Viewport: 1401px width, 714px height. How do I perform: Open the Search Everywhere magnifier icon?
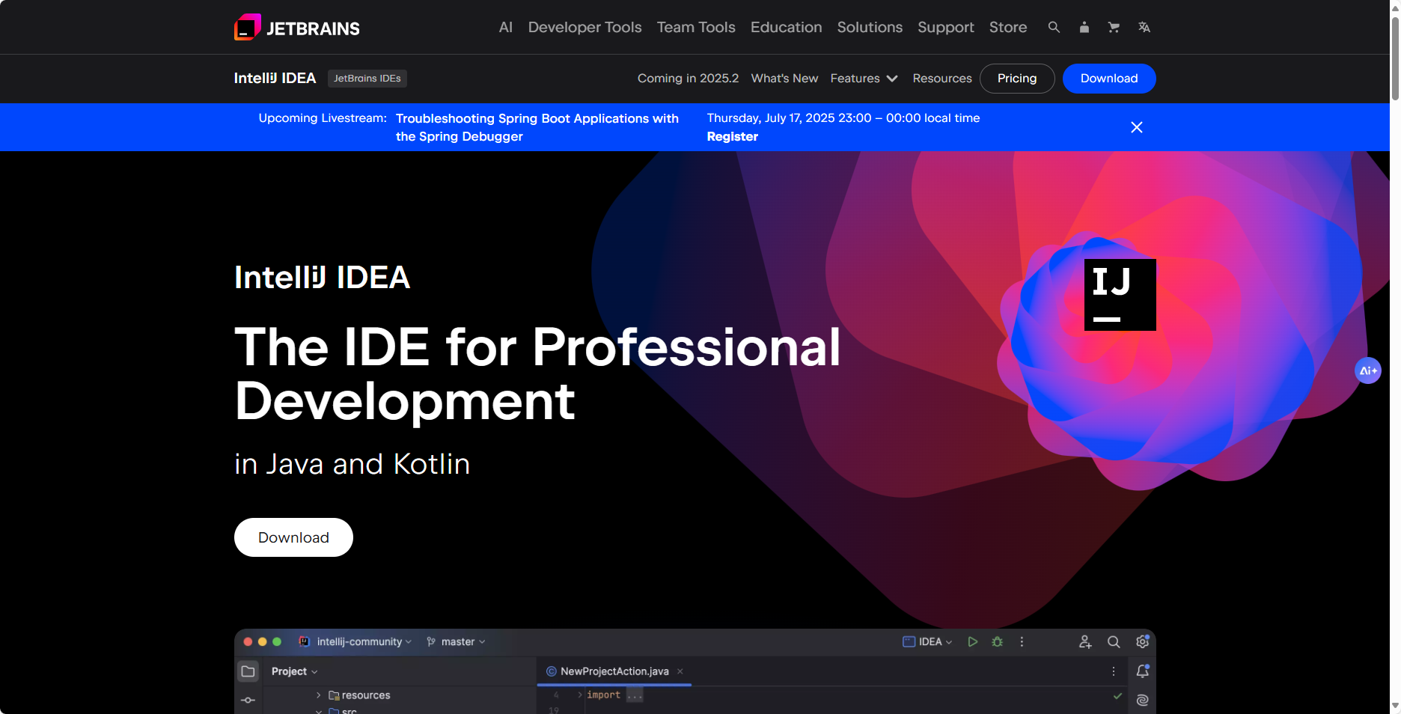[1113, 641]
